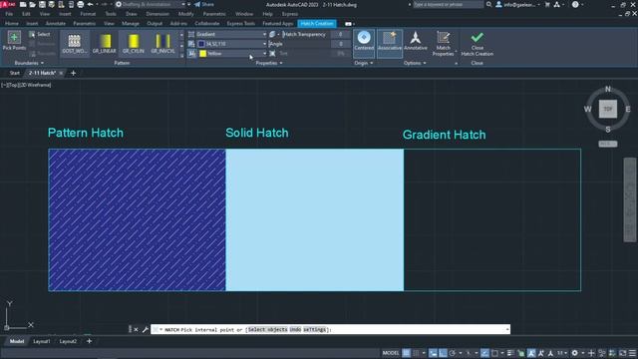The image size is (638, 359).
Task: Click the seTtings command line option
Action: point(315,329)
